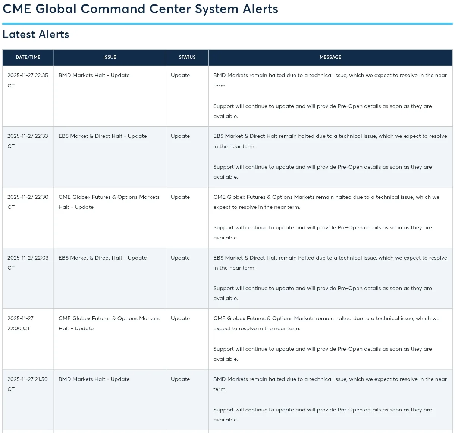Click the MESSAGE column header
The width and height of the screenshot is (455, 433).
click(330, 57)
